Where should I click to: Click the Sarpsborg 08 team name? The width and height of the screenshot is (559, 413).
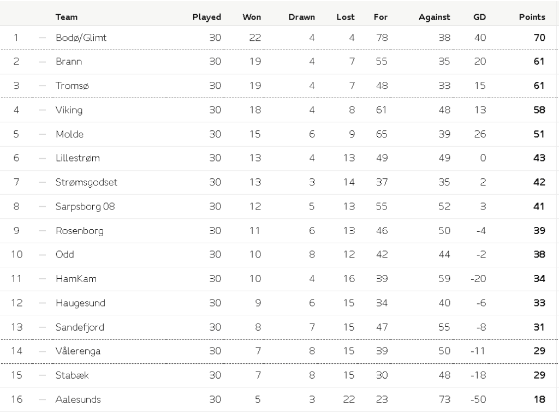(85, 206)
